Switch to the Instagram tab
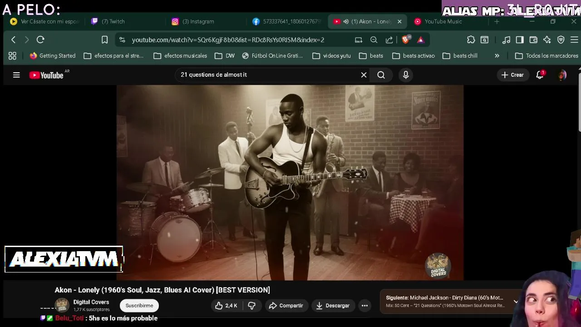Screen dimensions: 581x327 pos(205,21)
